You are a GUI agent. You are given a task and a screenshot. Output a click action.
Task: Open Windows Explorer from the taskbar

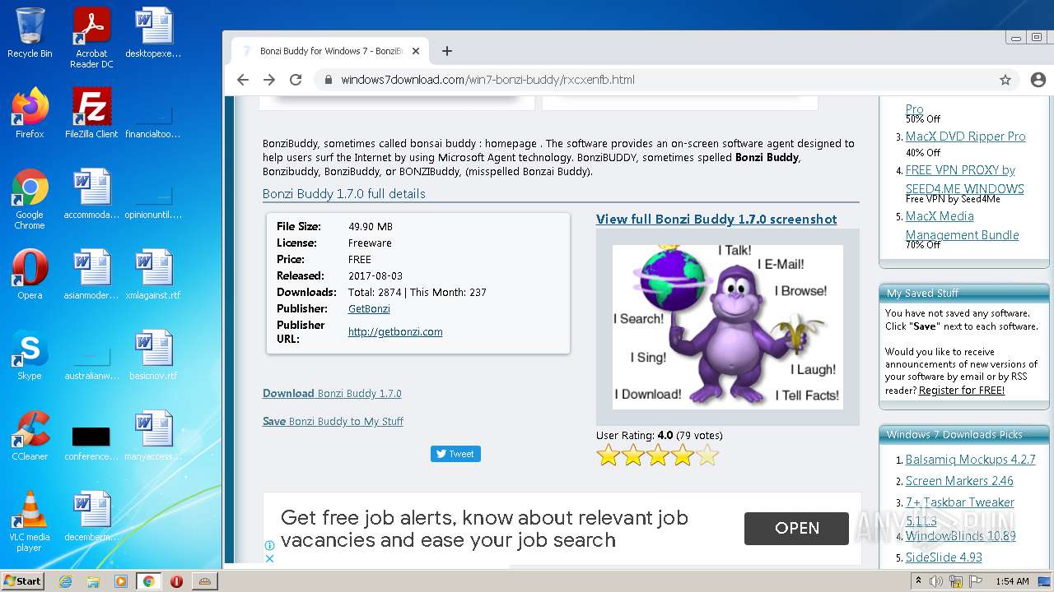click(x=93, y=581)
